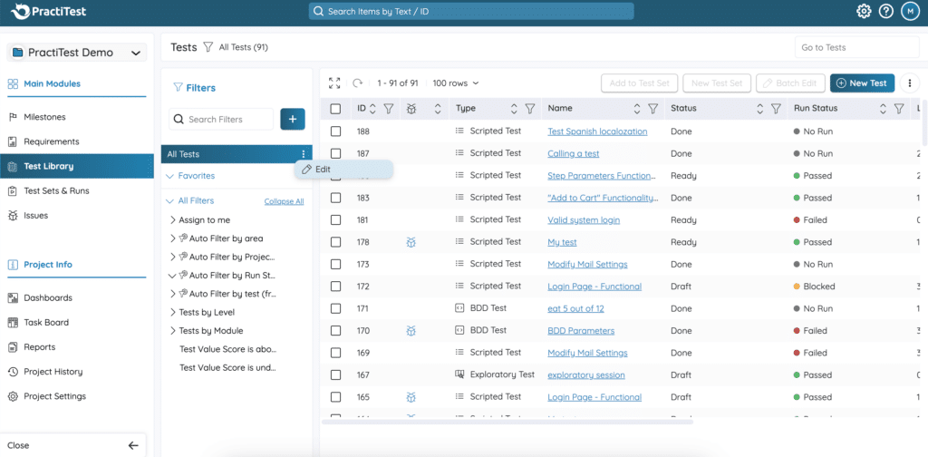The width and height of the screenshot is (928, 457).
Task: Filter the Name column
Action: pyautogui.click(x=652, y=108)
